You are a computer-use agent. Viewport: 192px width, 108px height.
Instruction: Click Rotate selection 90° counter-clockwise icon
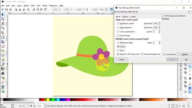16,9
